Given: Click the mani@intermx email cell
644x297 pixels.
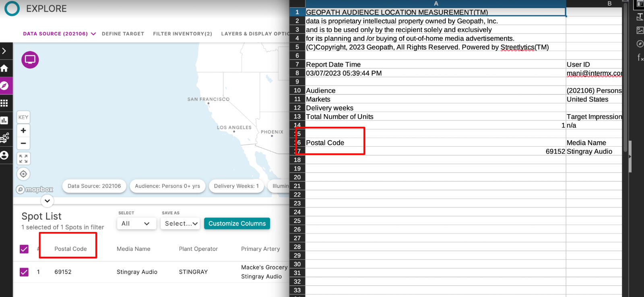Looking at the screenshot, I should tap(594, 73).
